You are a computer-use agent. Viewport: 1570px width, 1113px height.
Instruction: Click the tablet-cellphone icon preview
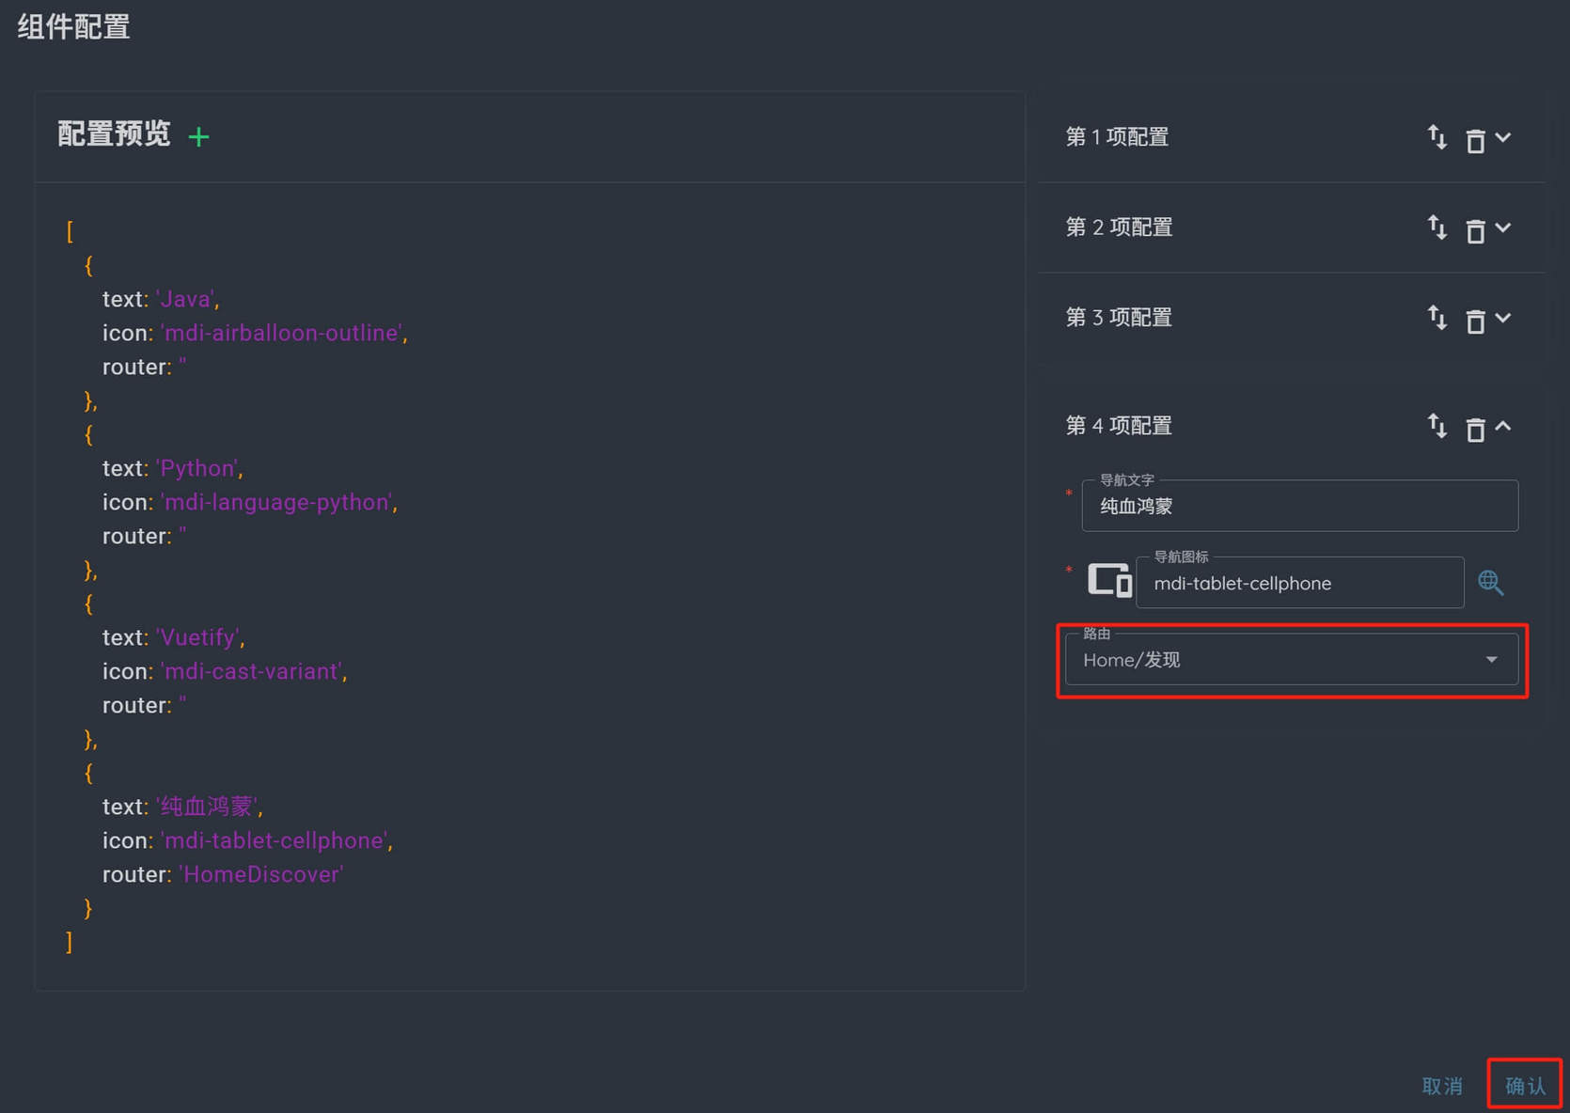pyautogui.click(x=1109, y=580)
